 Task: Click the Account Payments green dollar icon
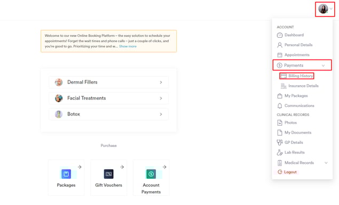(151, 174)
